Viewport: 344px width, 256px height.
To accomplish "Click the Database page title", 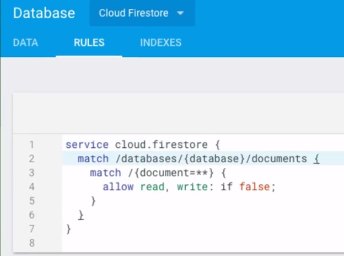I will 44,13.
